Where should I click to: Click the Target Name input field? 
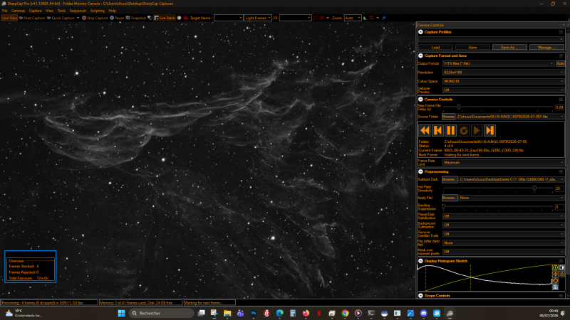(x=228, y=18)
